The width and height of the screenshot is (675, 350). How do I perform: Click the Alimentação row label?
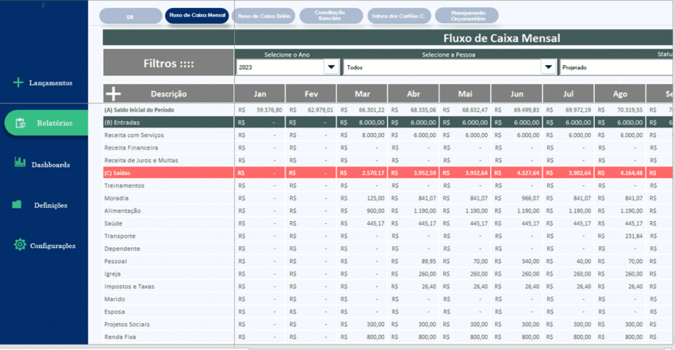tap(122, 211)
